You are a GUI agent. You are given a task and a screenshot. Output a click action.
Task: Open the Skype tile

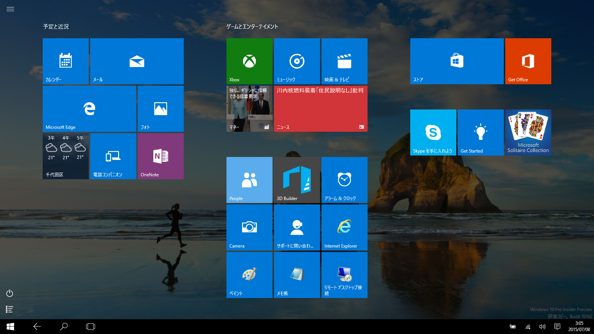[433, 132]
